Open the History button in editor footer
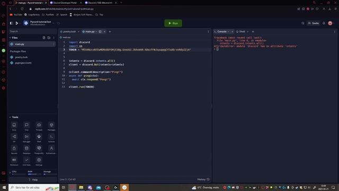This screenshot has height=191, width=339. (x=203, y=179)
